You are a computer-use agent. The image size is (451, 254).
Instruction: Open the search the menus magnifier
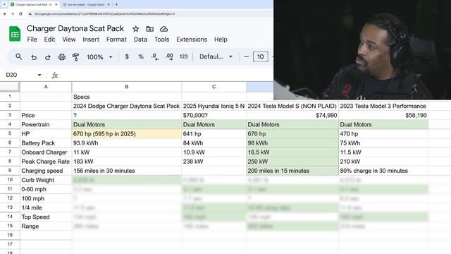[x=19, y=56]
